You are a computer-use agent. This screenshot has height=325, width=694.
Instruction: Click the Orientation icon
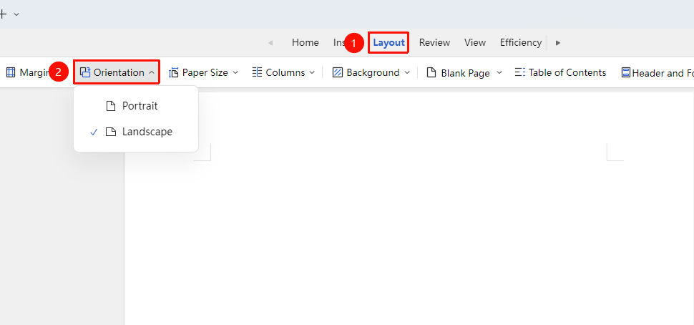[85, 72]
